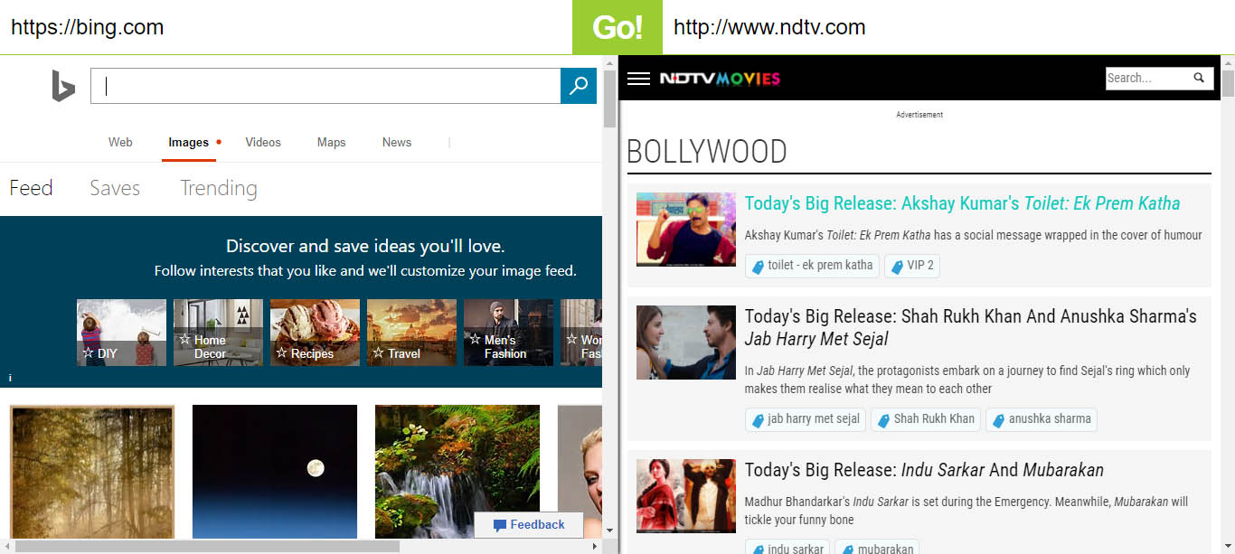The height and width of the screenshot is (554, 1235).
Task: Click the Bing search magnifier button
Action: point(579,86)
